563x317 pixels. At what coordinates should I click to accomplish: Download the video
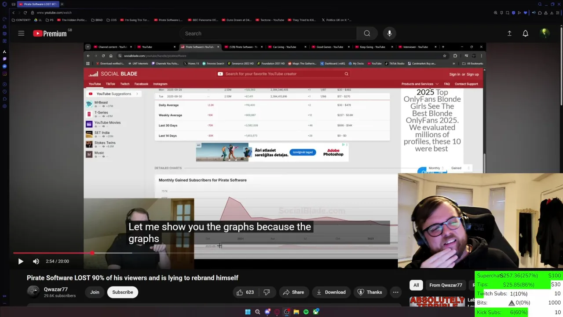330,292
